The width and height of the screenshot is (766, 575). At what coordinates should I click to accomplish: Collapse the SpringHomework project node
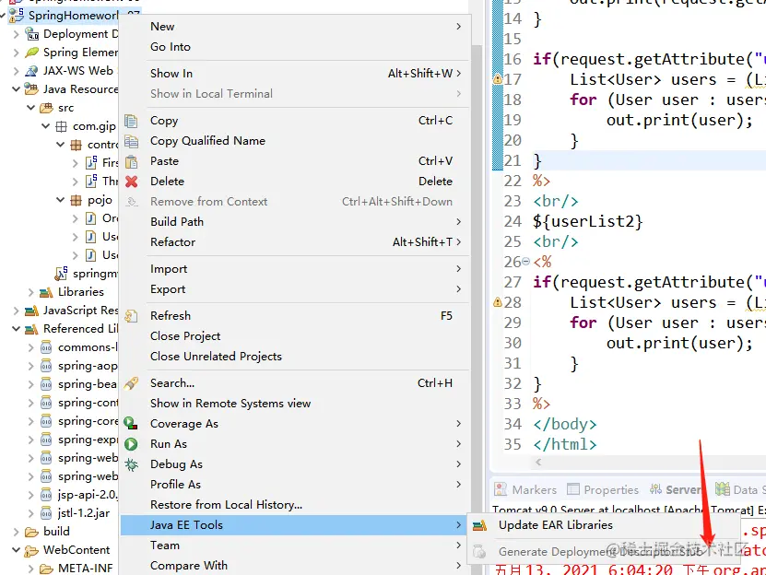(3, 16)
